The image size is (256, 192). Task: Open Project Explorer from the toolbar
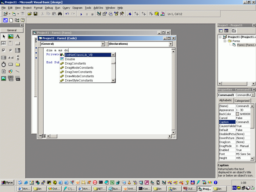pyautogui.click(x=99, y=14)
